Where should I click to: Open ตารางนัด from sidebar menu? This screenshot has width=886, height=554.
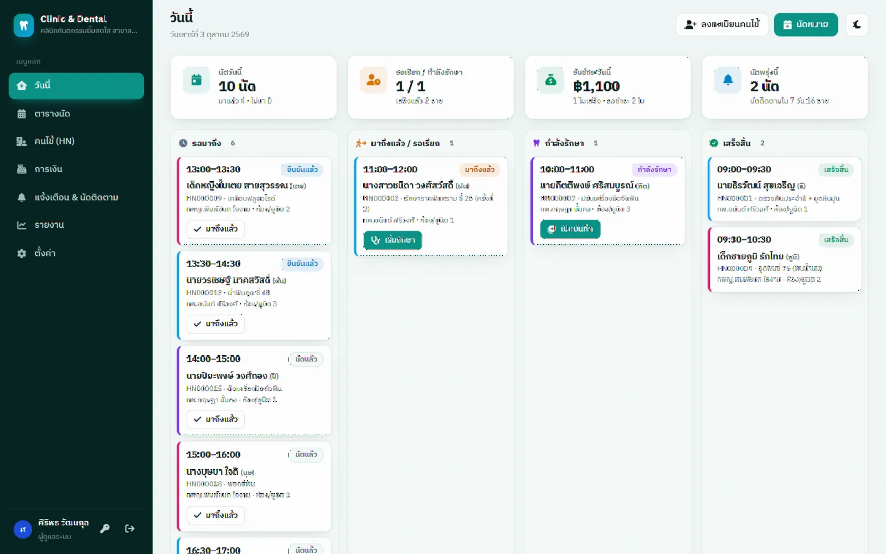(76, 114)
